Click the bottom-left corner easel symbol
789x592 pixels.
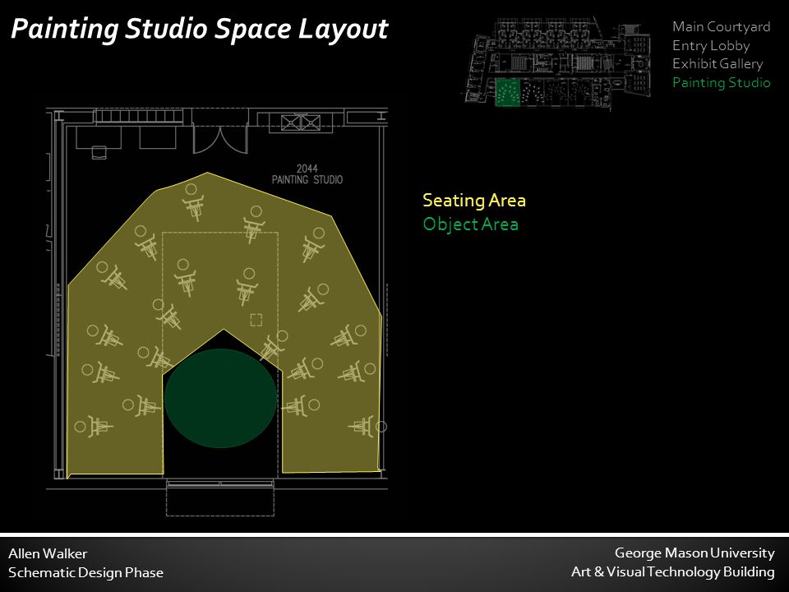(x=94, y=427)
